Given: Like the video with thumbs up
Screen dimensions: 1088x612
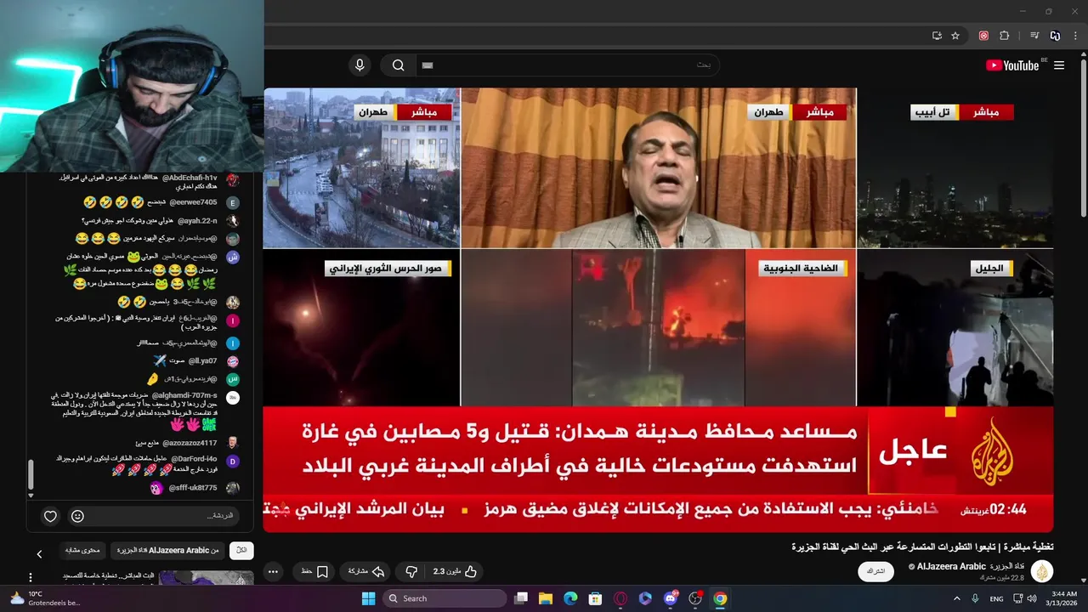Looking at the screenshot, I should coord(455,571).
